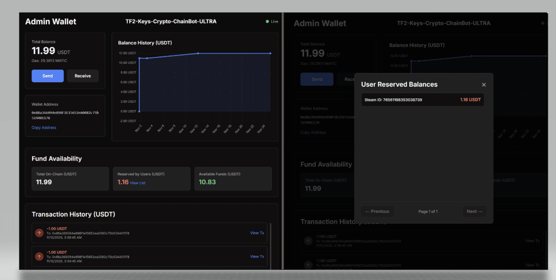The image size is (556, 280).
Task: Click the 1.16 USDT amount in the modal
Action: (x=471, y=100)
